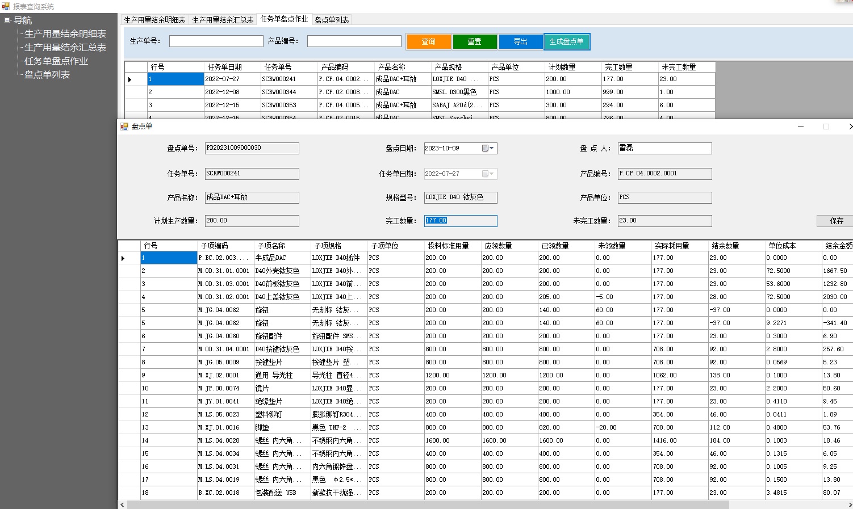The image size is (853, 509).
Task: Click the 子项编码 column header
Action: coord(225,246)
